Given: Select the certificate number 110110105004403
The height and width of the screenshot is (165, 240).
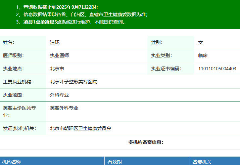Looking at the screenshot, I should (217, 69).
